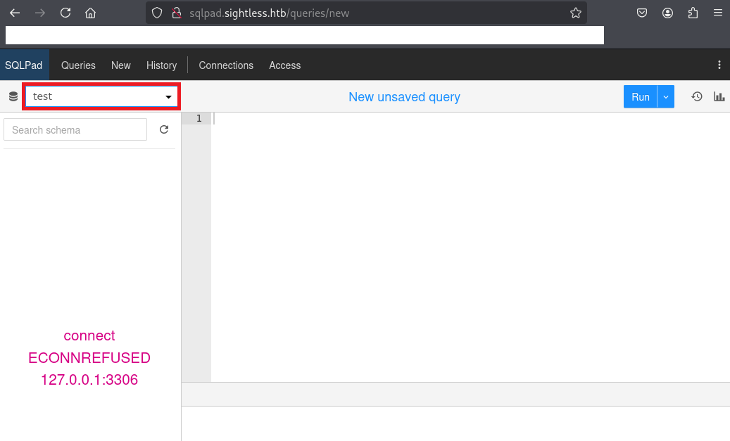Refresh the schema list
Image resolution: width=730 pixels, height=441 pixels.
click(164, 129)
